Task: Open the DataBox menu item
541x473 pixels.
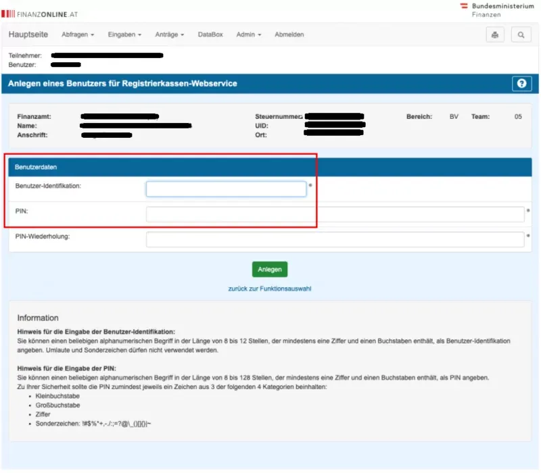Action: 210,34
